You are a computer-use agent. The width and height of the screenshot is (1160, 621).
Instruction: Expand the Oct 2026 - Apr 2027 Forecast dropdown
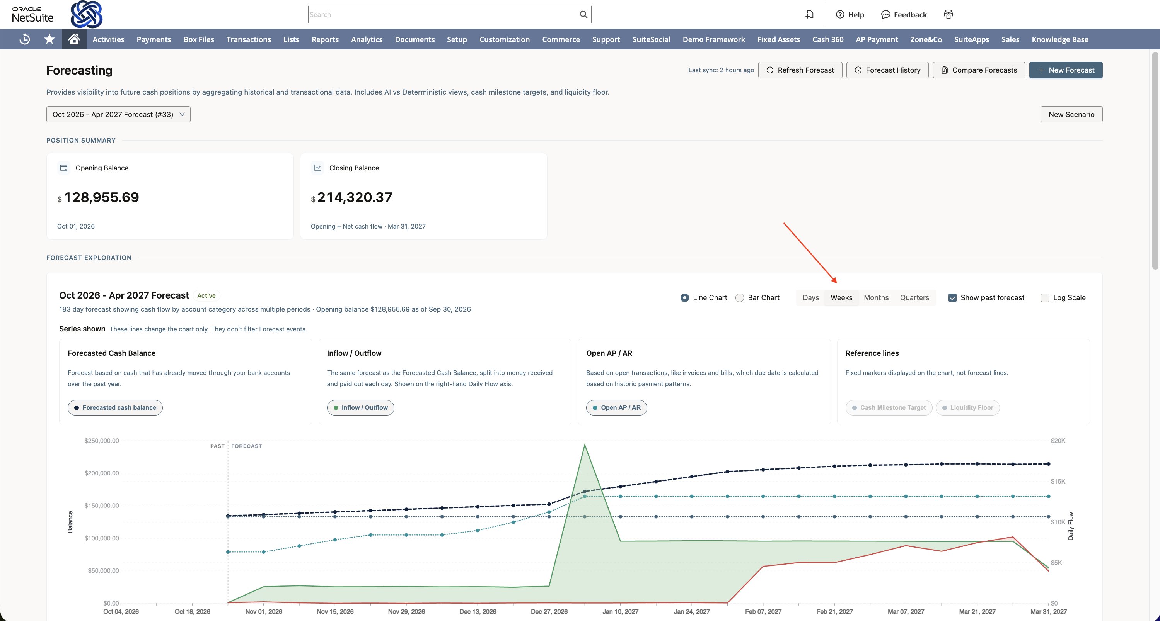[118, 114]
